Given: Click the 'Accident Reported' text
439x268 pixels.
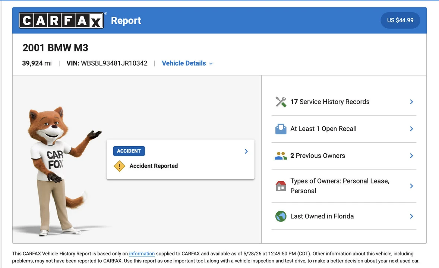Looking at the screenshot, I should [154, 166].
